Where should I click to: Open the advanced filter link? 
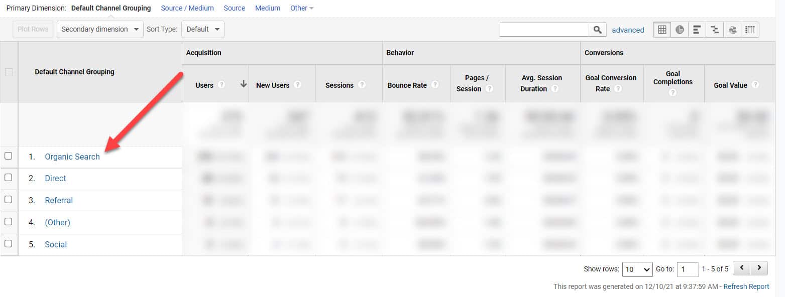pyautogui.click(x=628, y=30)
